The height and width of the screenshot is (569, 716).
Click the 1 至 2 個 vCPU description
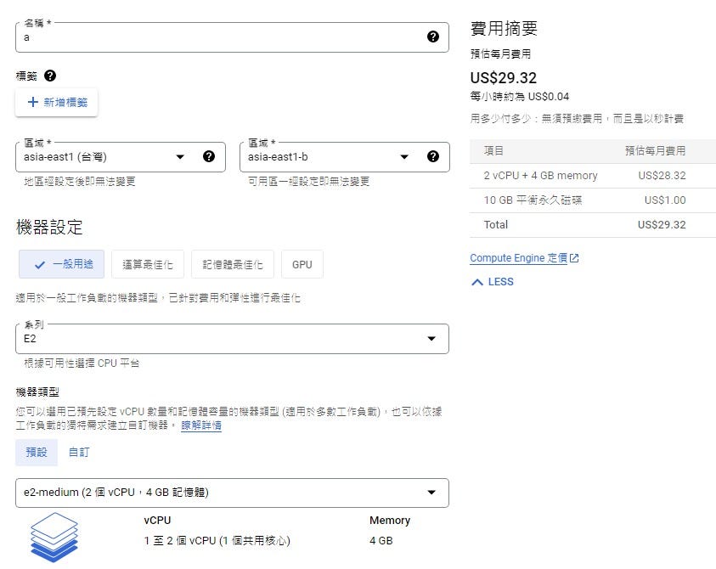(x=217, y=541)
